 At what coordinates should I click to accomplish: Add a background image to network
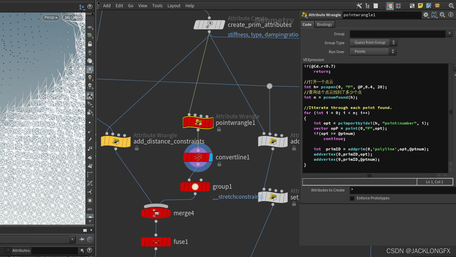(x=429, y=6)
